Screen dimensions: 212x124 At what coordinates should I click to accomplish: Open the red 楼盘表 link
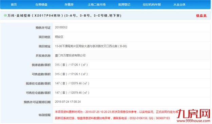(x=201, y=16)
